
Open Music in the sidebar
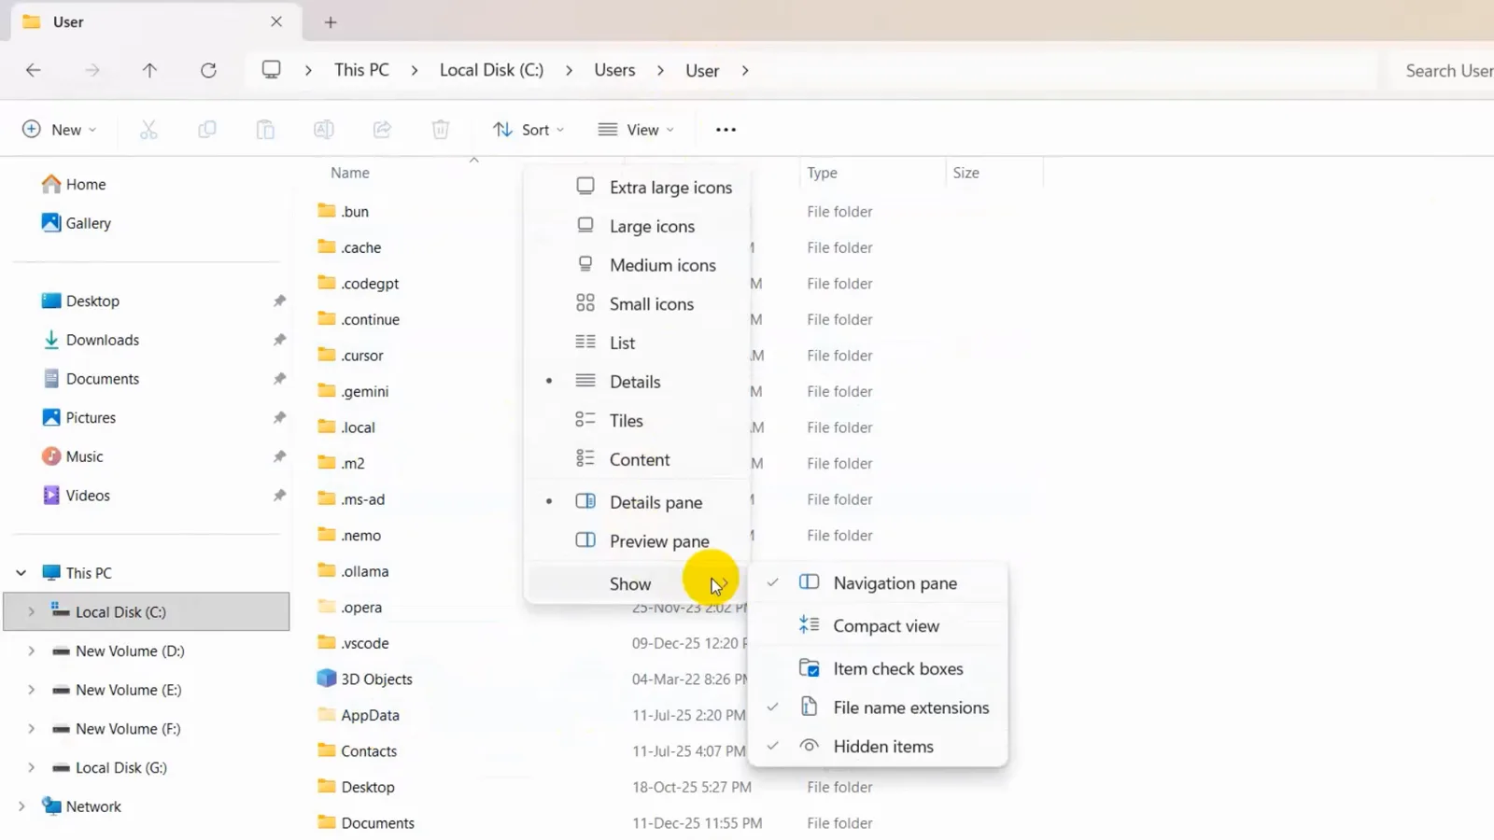click(x=72, y=456)
